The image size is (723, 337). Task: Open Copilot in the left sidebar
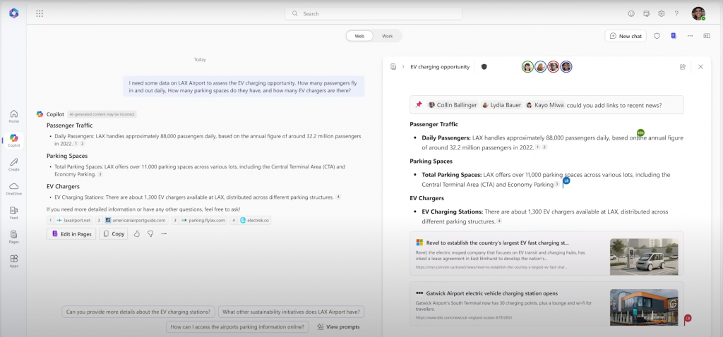(x=14, y=140)
